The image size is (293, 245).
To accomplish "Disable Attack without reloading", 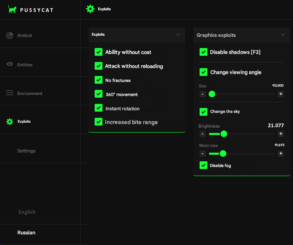I will 98,66.
